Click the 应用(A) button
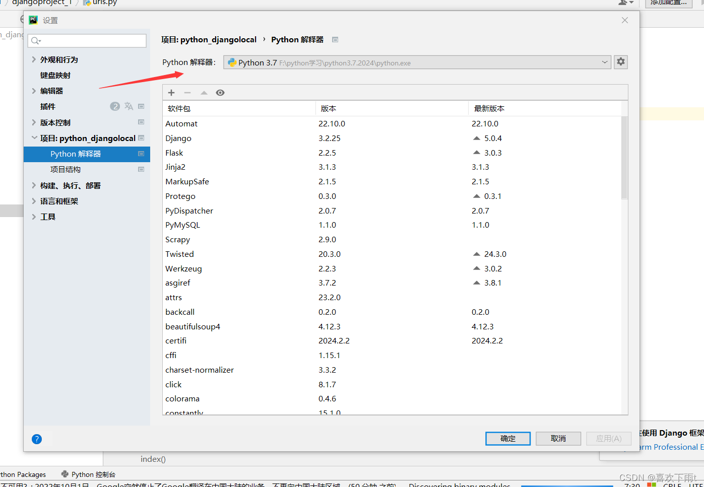The width and height of the screenshot is (704, 487). [609, 439]
